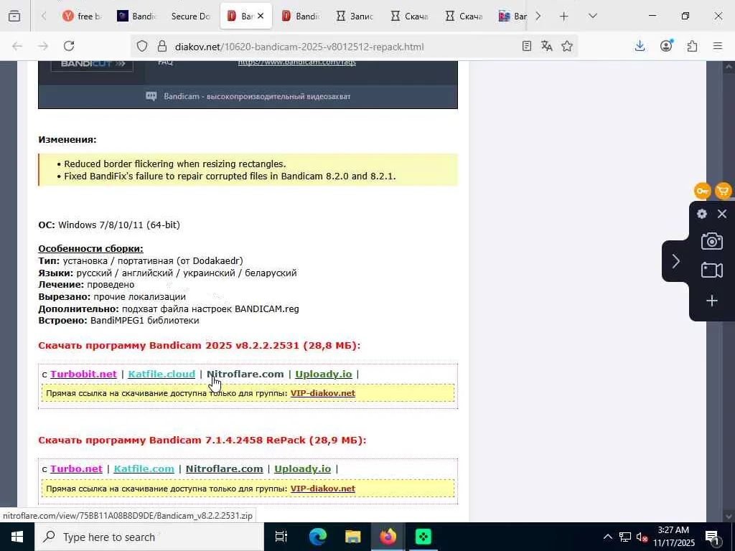Viewport: 735px width, 551px height.
Task: Start video recording with camcorder icon
Action: pyautogui.click(x=711, y=270)
